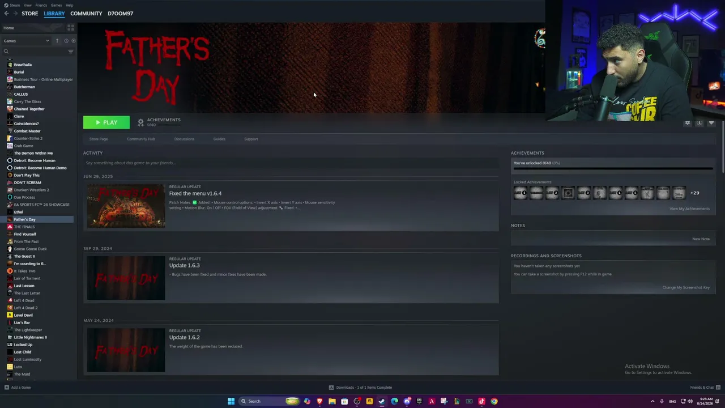Open Discord from the taskbar
The height and width of the screenshot is (408, 725).
pyautogui.click(x=407, y=401)
